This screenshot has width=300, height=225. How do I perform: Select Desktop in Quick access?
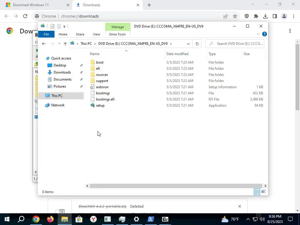pos(60,65)
